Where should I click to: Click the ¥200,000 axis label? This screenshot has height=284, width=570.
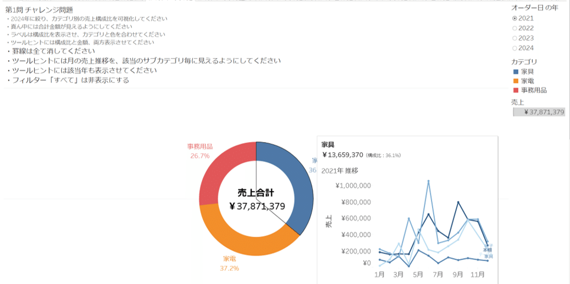click(x=356, y=251)
